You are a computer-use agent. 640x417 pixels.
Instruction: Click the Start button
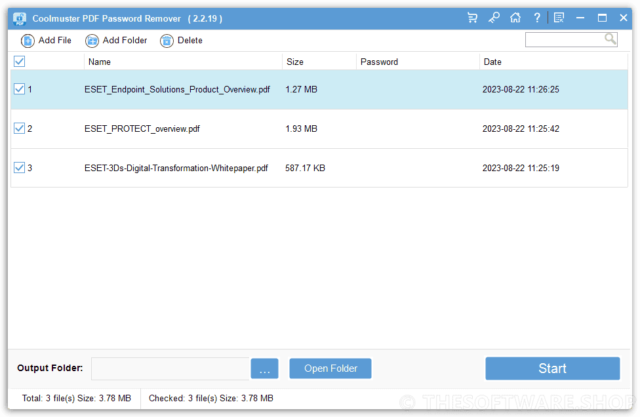click(553, 368)
